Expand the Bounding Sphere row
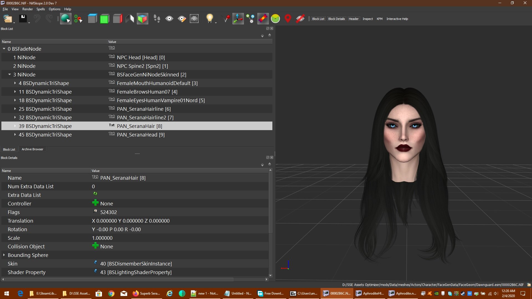Viewport: 532px width, 299px height. [4, 255]
